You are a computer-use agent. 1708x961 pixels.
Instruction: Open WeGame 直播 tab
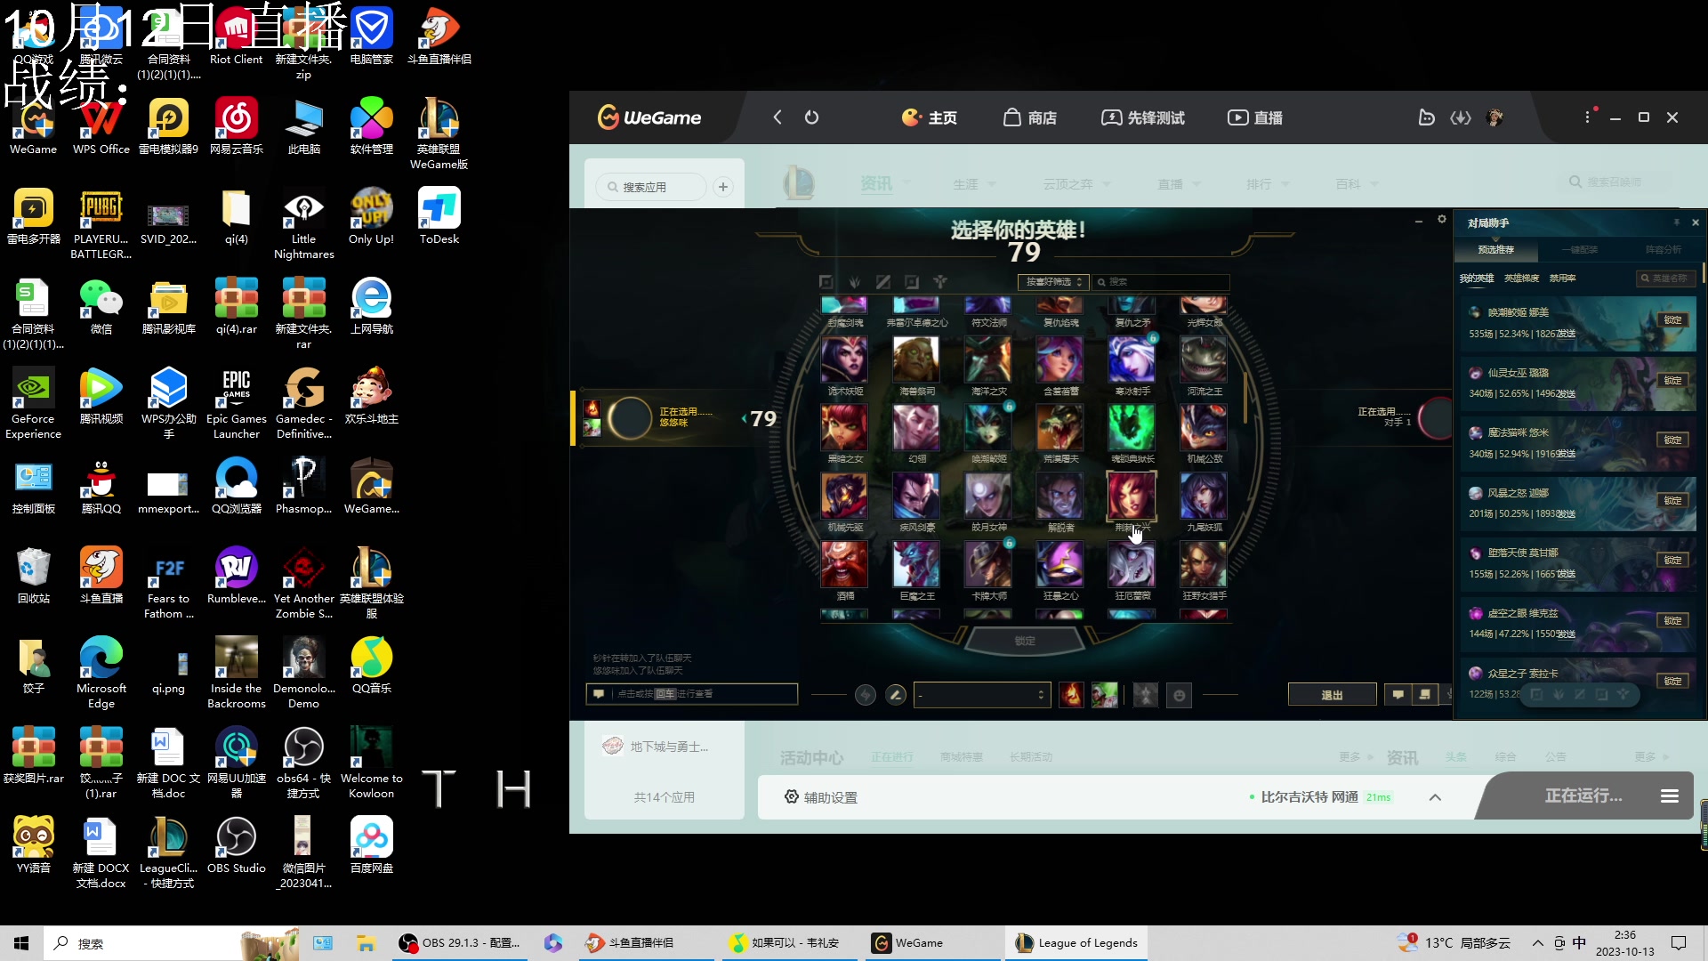click(1255, 117)
